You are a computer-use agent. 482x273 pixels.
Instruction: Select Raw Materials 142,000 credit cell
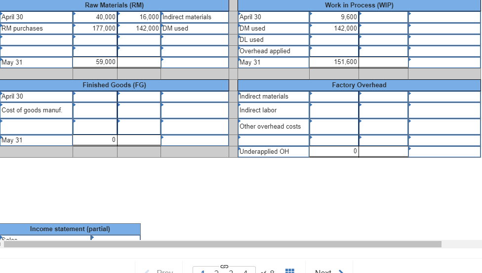click(x=139, y=28)
